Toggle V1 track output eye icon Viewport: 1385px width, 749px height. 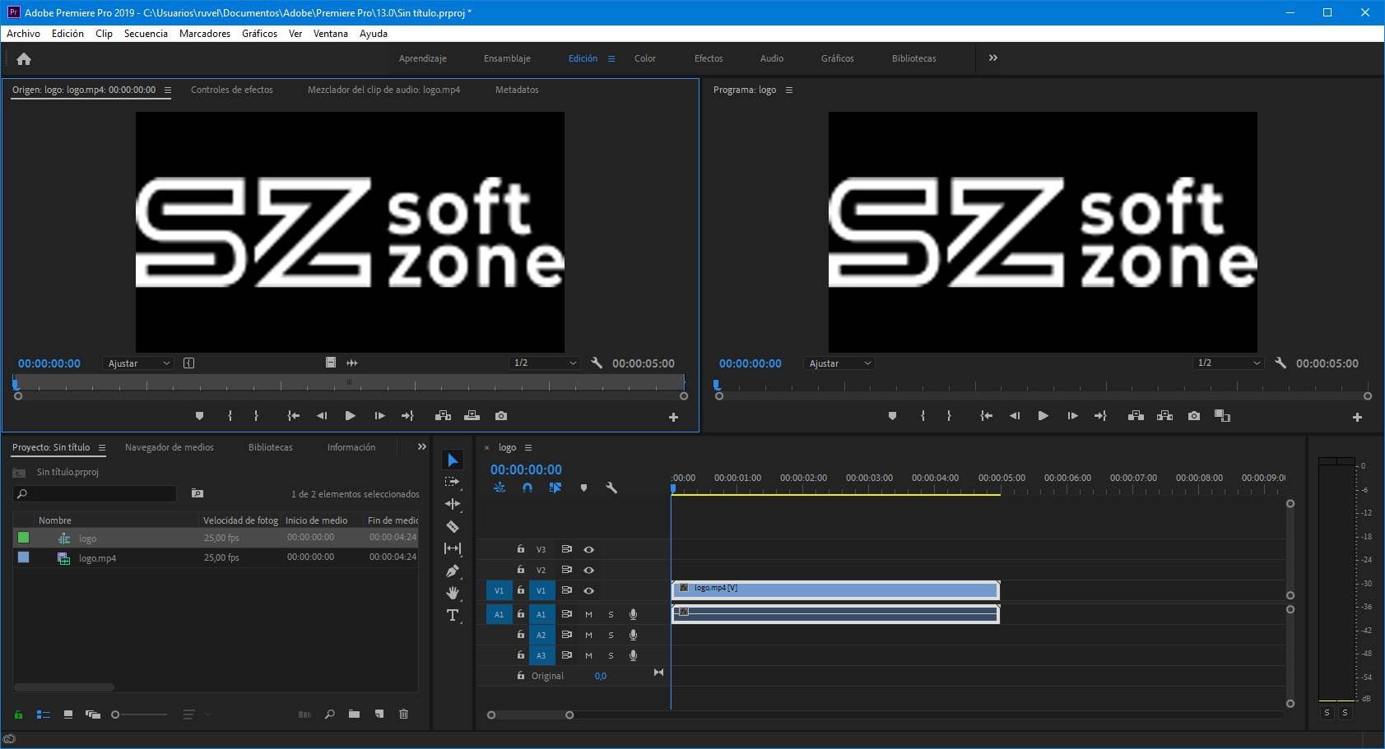[x=588, y=590]
